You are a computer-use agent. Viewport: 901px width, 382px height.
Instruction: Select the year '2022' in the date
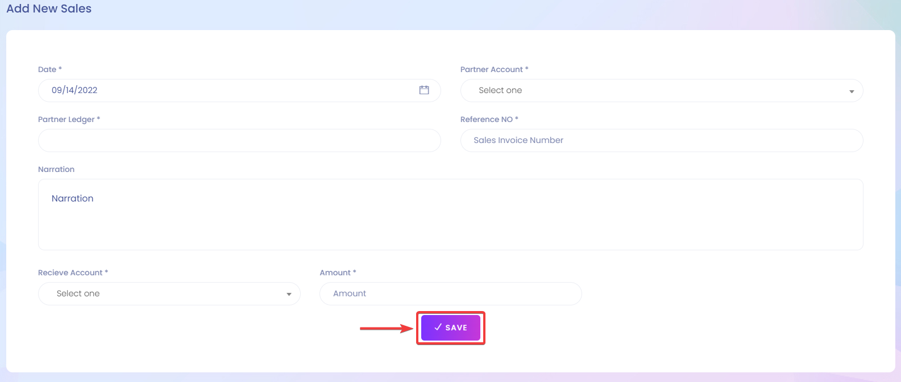click(x=88, y=90)
